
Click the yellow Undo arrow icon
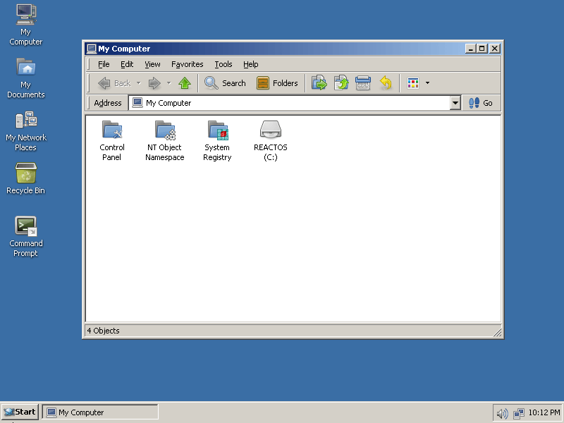pyautogui.click(x=386, y=82)
